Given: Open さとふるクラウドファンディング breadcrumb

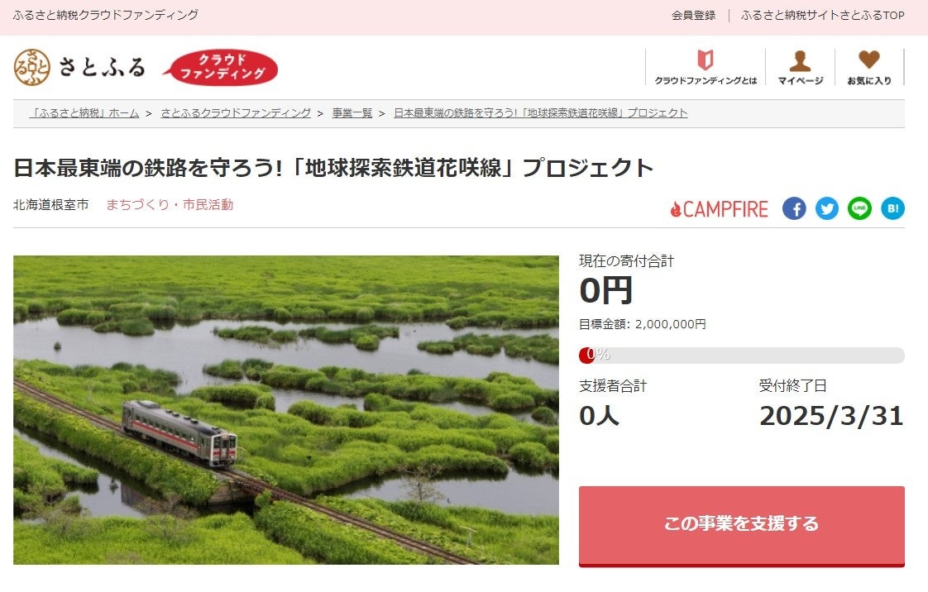Looking at the screenshot, I should pos(236,113).
